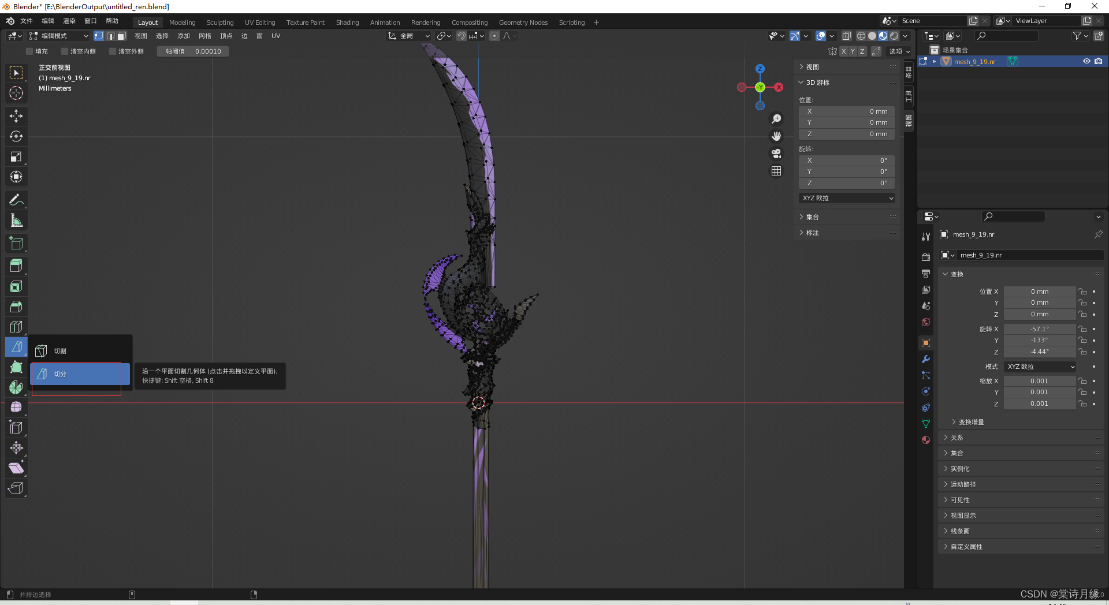Toggle proportional editing button
This screenshot has height=605, width=1109.
494,36
